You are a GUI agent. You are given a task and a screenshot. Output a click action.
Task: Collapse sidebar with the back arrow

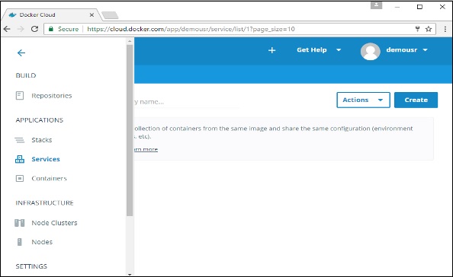pyautogui.click(x=21, y=53)
